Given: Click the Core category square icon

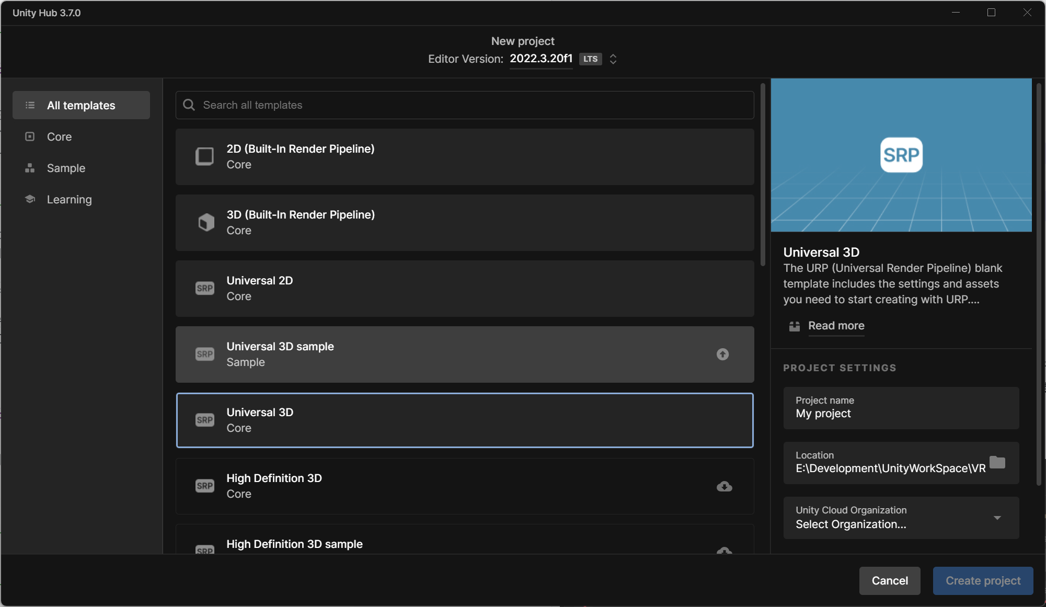Looking at the screenshot, I should click(x=30, y=136).
